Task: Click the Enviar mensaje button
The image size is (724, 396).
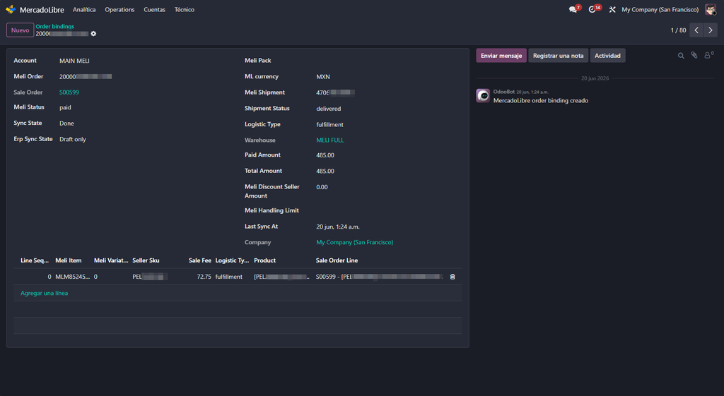Action: point(501,55)
